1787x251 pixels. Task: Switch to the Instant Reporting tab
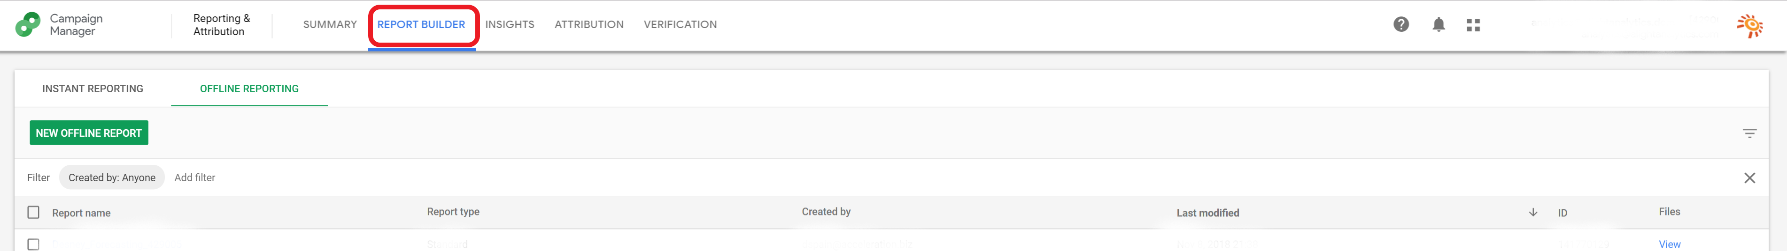(93, 89)
